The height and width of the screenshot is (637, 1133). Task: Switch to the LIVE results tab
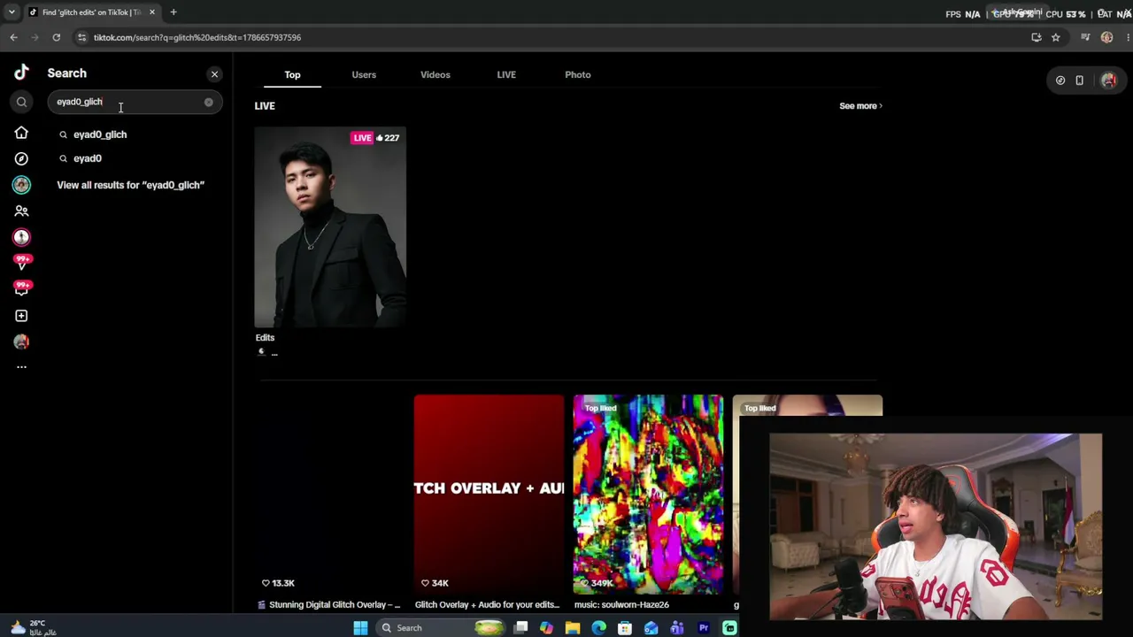(506, 74)
